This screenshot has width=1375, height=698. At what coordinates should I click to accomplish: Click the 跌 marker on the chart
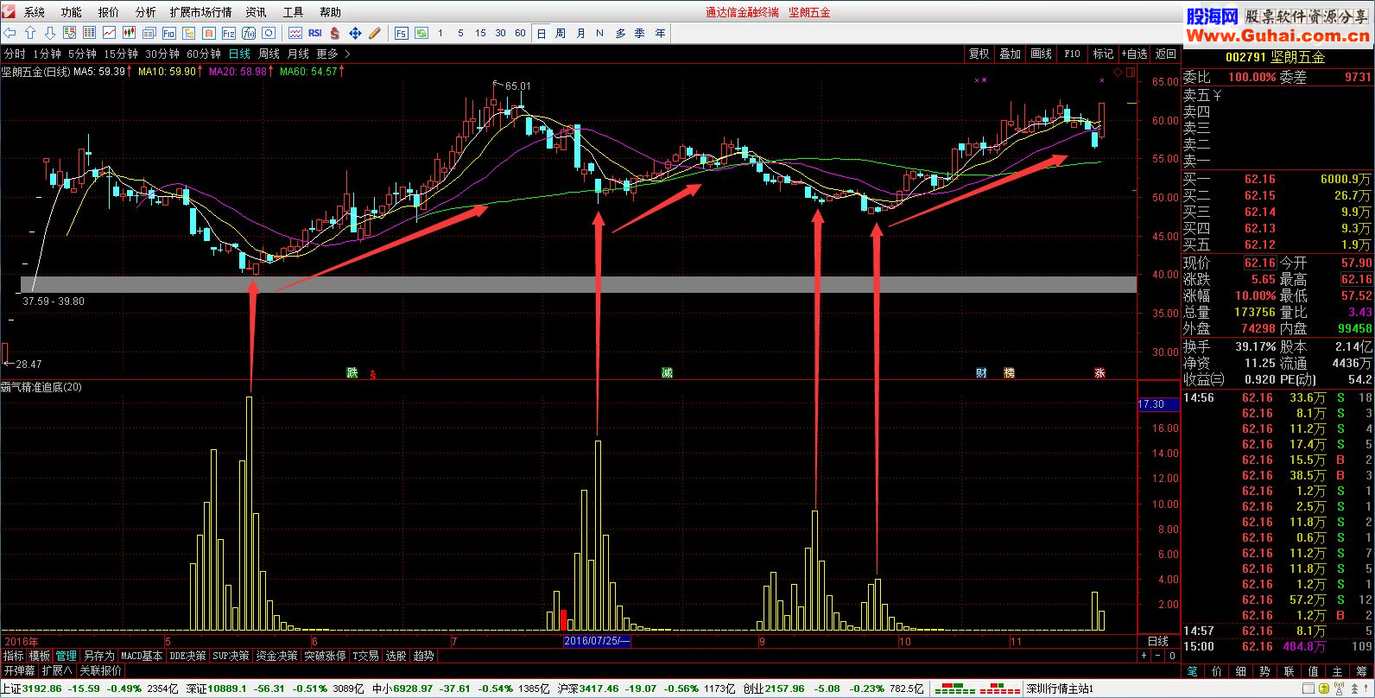point(352,373)
